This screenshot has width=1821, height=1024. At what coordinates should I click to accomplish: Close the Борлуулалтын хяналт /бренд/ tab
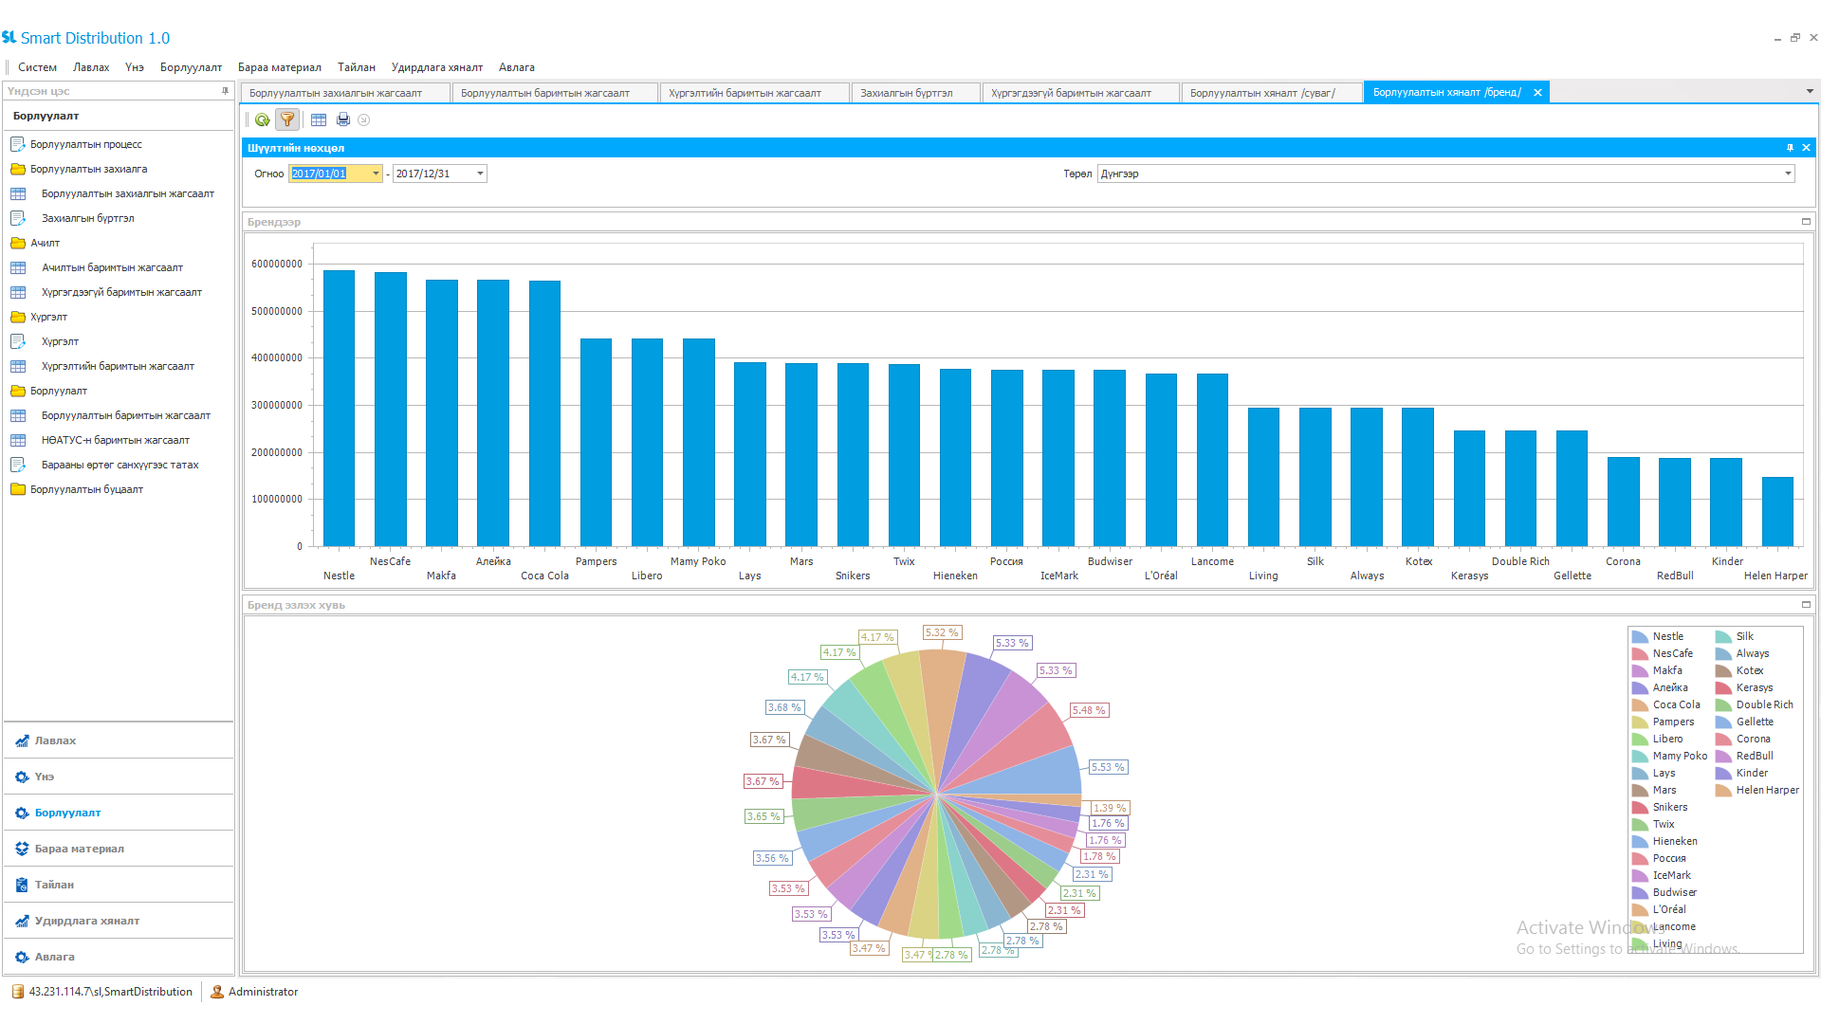point(1537,92)
